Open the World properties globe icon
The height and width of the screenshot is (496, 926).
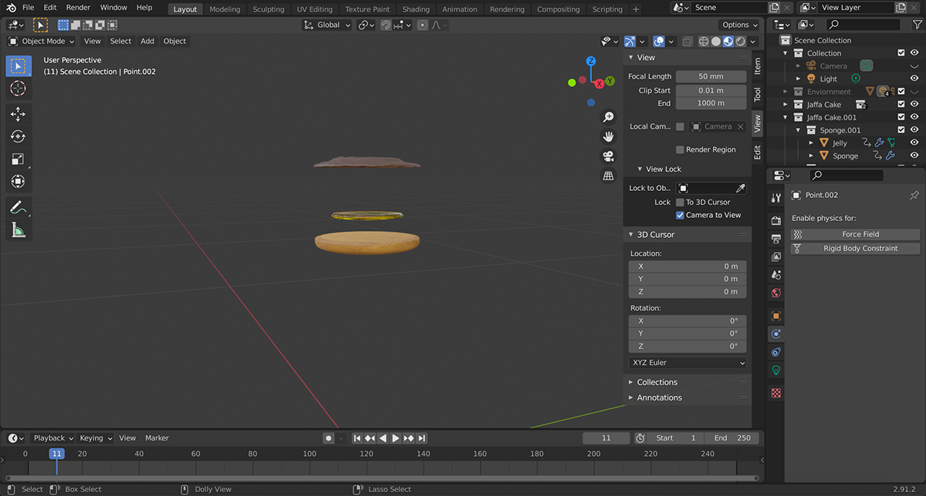(x=776, y=293)
